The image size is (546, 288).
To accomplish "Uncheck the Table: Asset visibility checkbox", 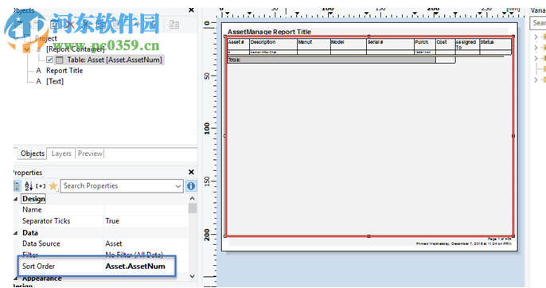I will pyautogui.click(x=49, y=60).
